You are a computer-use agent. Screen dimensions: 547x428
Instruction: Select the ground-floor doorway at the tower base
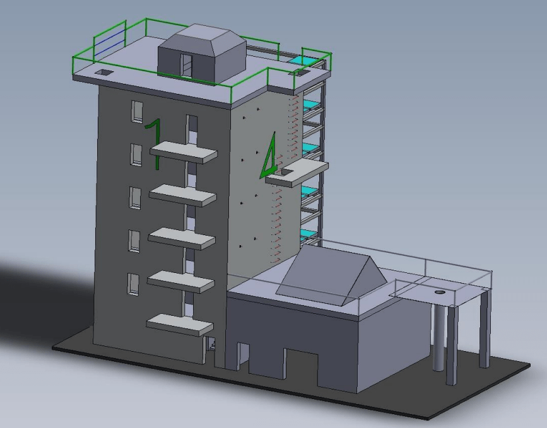(209, 350)
